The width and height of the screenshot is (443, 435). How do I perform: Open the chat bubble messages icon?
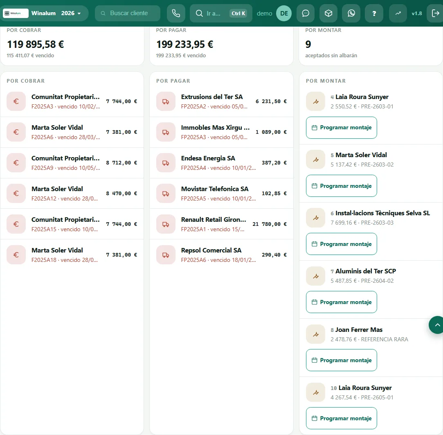pyautogui.click(x=306, y=13)
